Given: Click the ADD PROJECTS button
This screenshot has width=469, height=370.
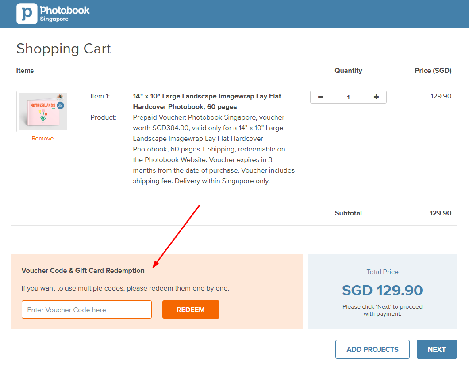Looking at the screenshot, I should 372,349.
